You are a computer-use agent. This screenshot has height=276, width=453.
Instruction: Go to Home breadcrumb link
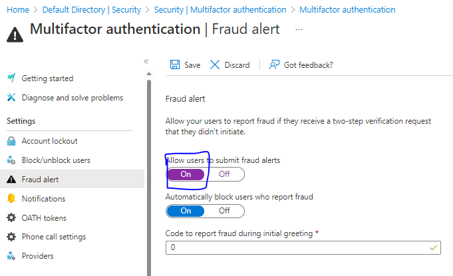tap(18, 10)
